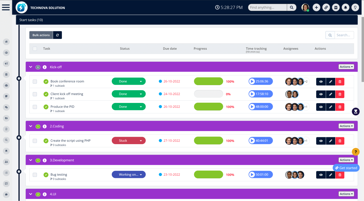The image size is (364, 201).
Task: Tick the checkbox for Book conference room
Action: [x=35, y=81]
